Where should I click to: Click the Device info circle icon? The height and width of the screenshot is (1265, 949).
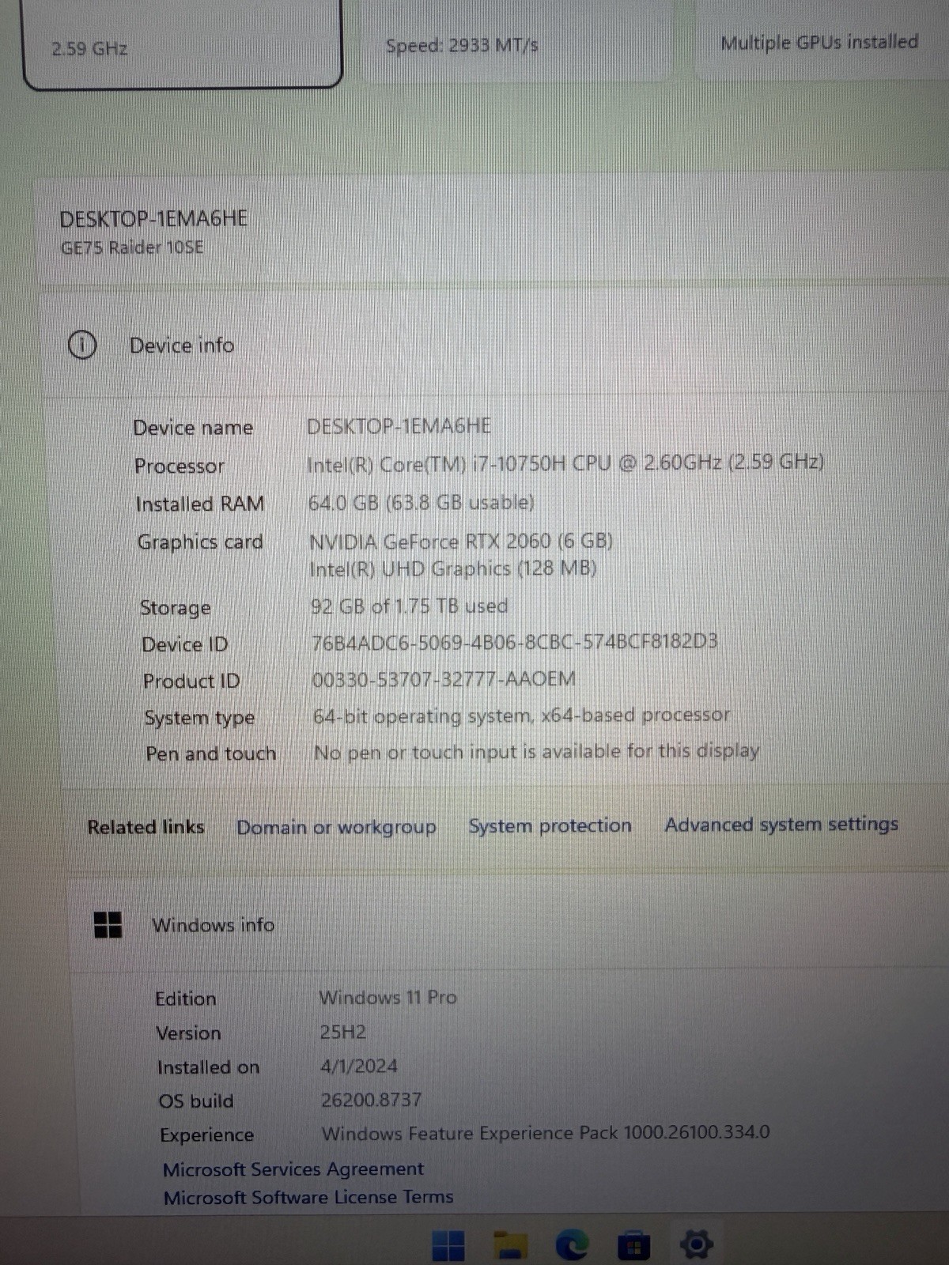(82, 346)
